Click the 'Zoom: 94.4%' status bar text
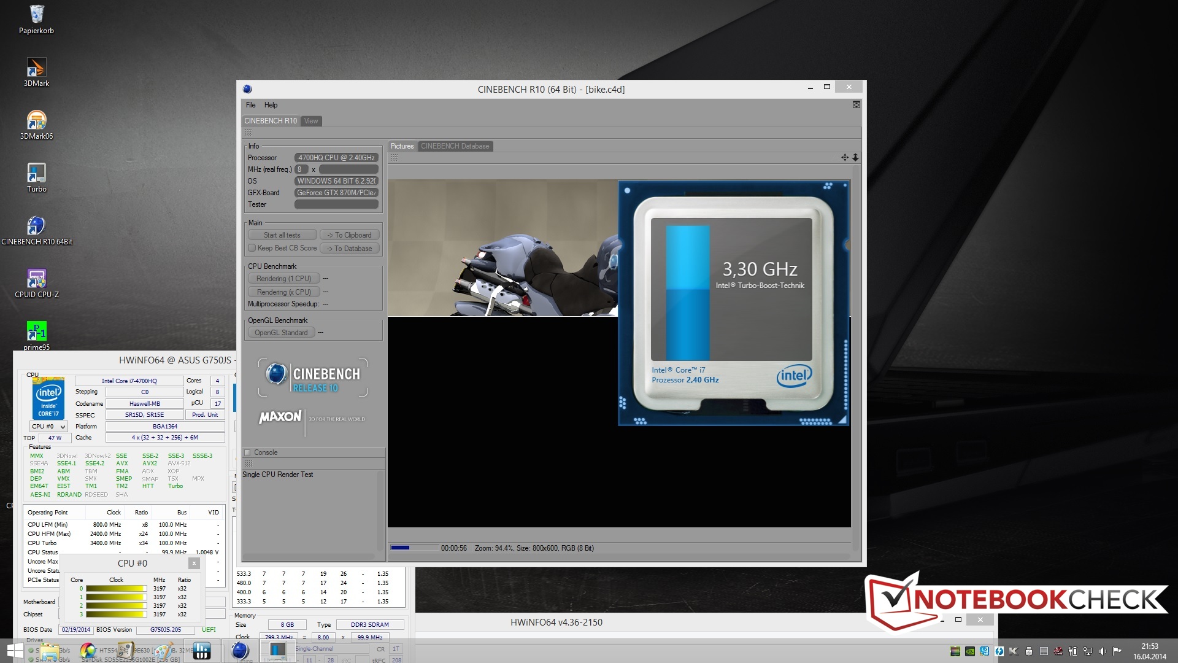Image resolution: width=1178 pixels, height=663 pixels. tap(493, 548)
